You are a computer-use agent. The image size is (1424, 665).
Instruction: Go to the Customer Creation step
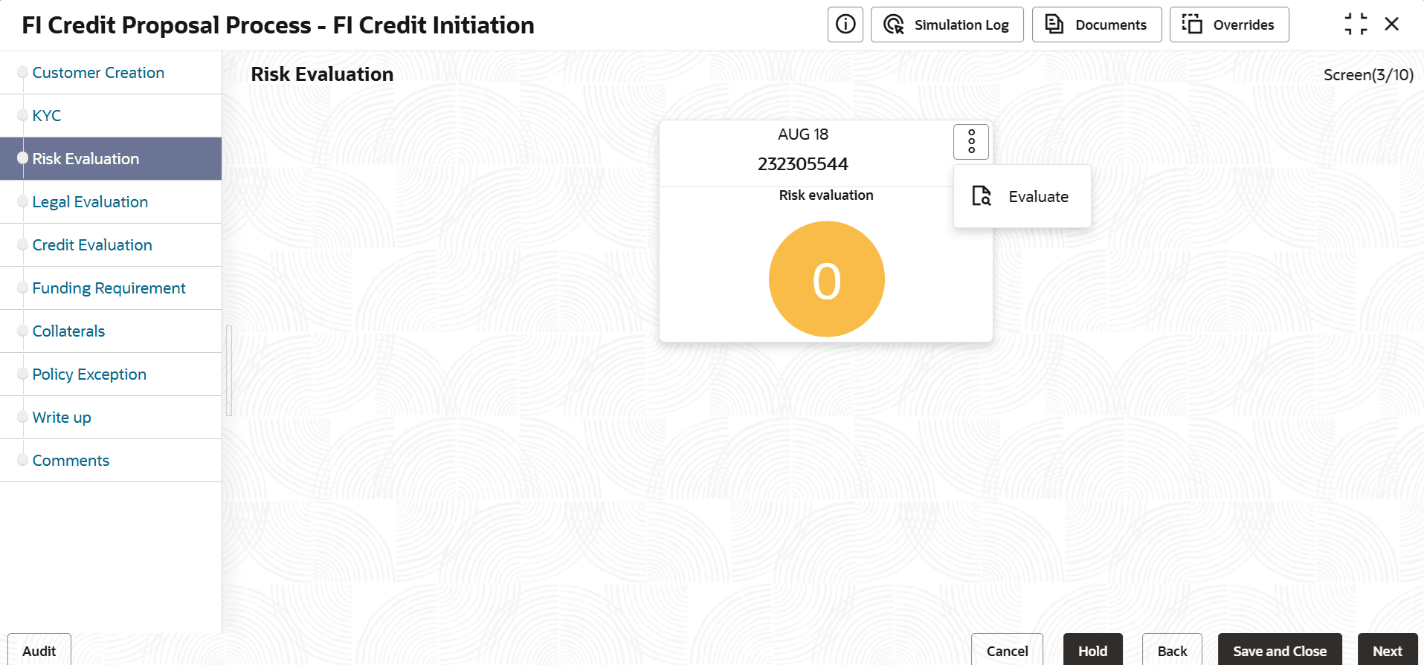click(98, 73)
